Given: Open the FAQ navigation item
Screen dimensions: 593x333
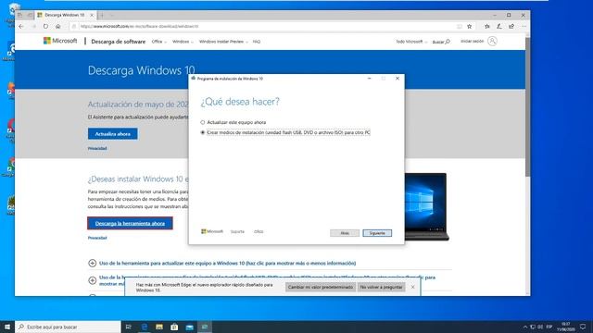Looking at the screenshot, I should click(x=257, y=42).
